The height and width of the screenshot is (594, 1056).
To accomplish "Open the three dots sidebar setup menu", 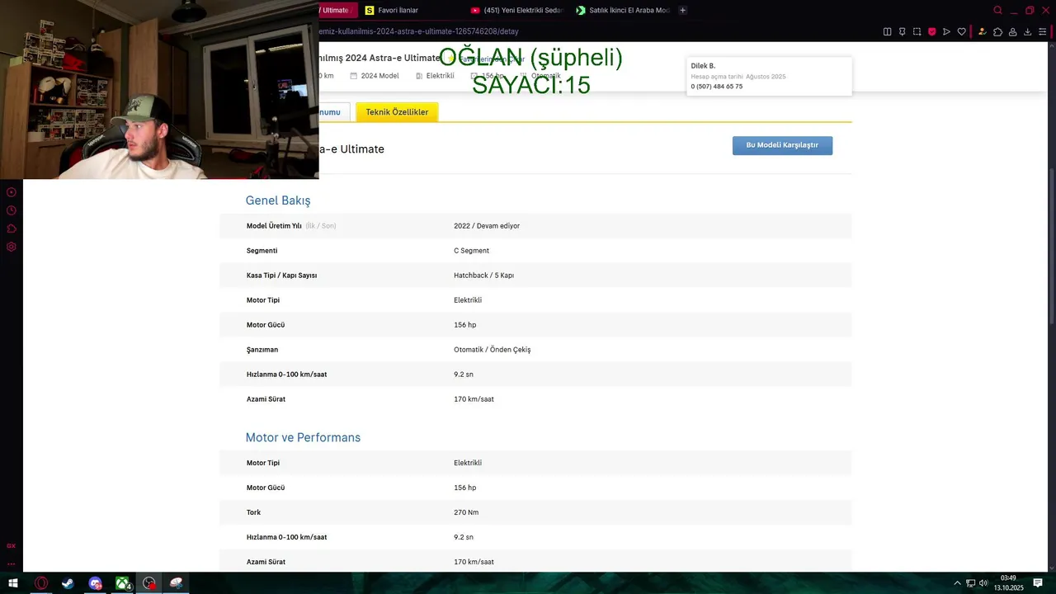I will (12, 564).
